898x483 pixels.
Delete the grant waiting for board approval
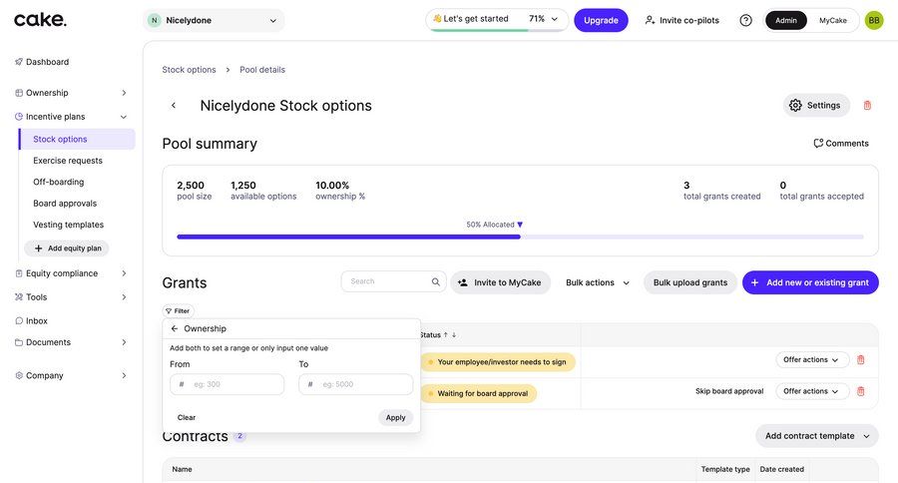[x=861, y=391]
